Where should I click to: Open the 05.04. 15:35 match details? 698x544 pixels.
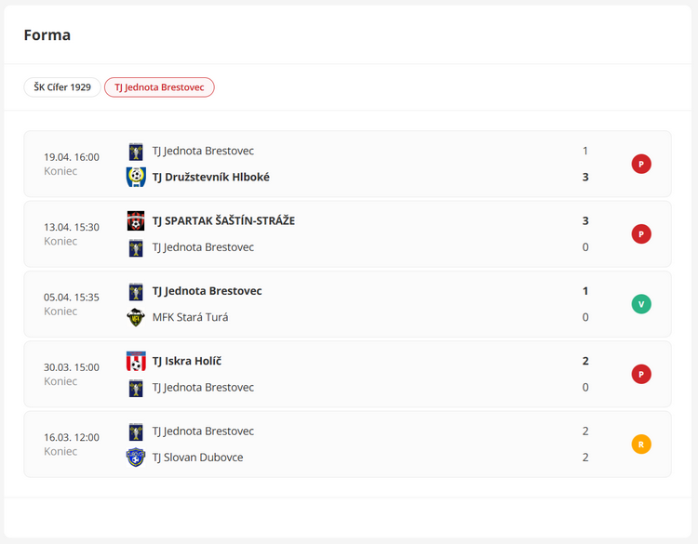[347, 304]
